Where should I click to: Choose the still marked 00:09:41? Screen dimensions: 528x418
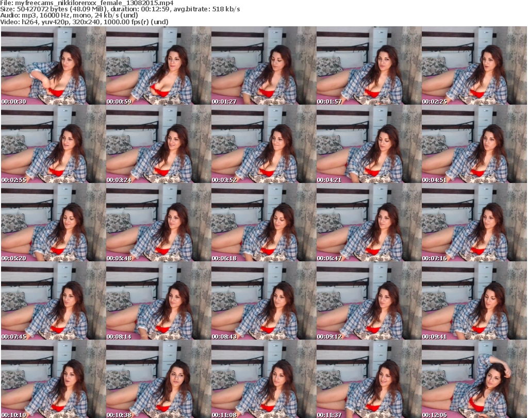[474, 301]
